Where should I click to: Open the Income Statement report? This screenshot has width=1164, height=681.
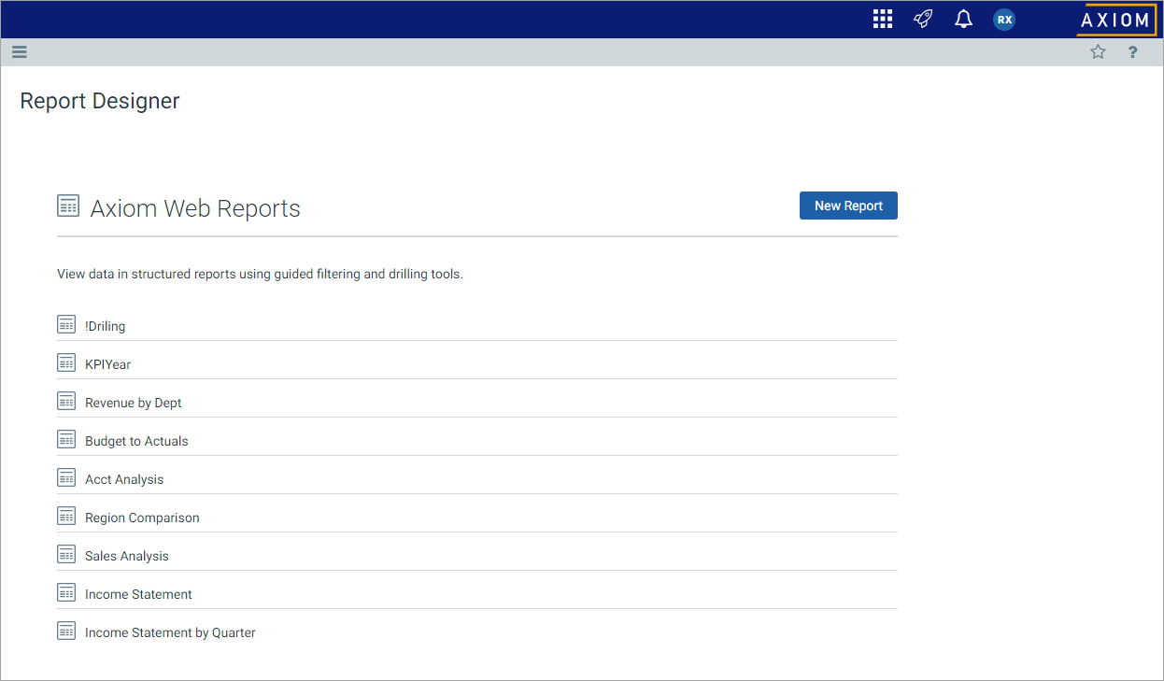[x=138, y=594]
